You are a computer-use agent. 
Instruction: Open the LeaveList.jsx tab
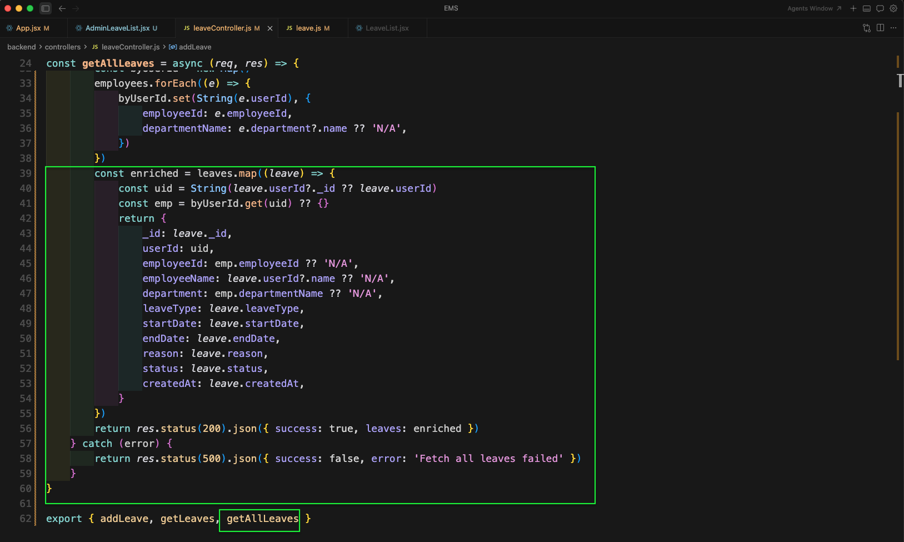pos(387,28)
